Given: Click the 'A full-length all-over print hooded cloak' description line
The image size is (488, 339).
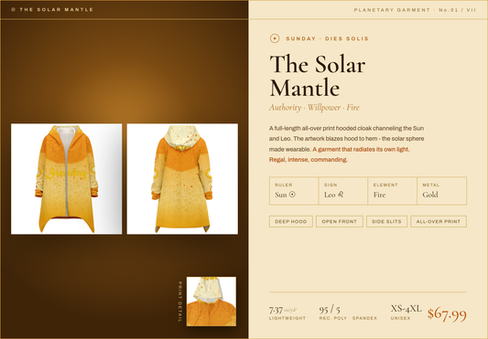Looking at the screenshot, I should (346, 128).
